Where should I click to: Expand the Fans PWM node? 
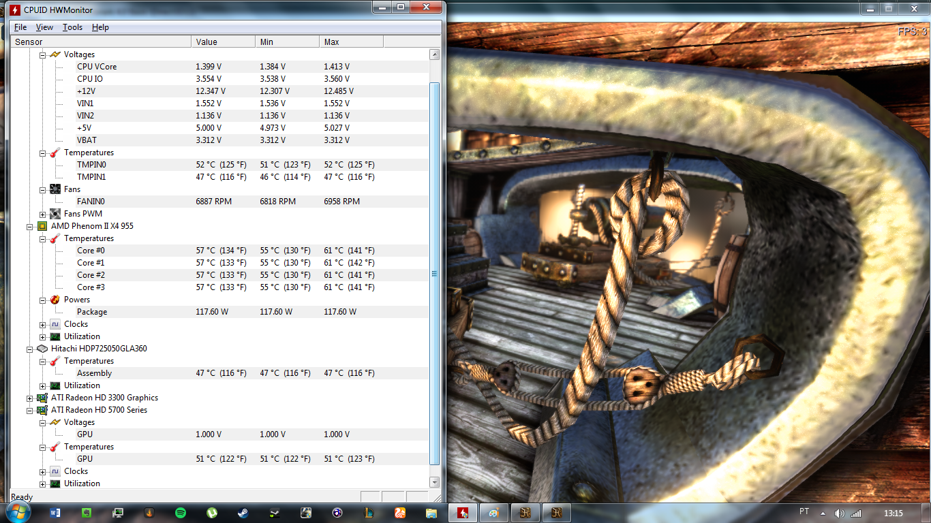point(42,214)
